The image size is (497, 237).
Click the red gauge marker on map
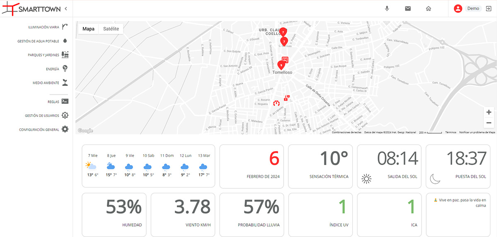point(277,102)
